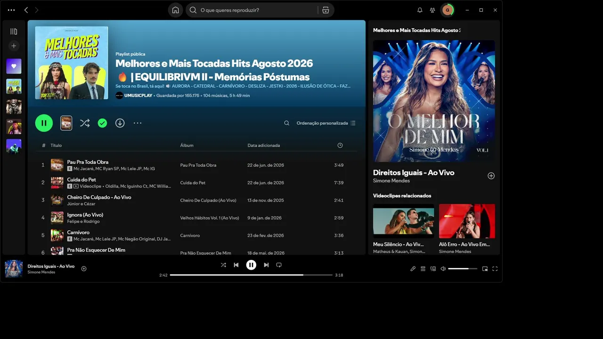Select the Cuida do Pet track title
The image size is (603, 339).
coord(81,179)
